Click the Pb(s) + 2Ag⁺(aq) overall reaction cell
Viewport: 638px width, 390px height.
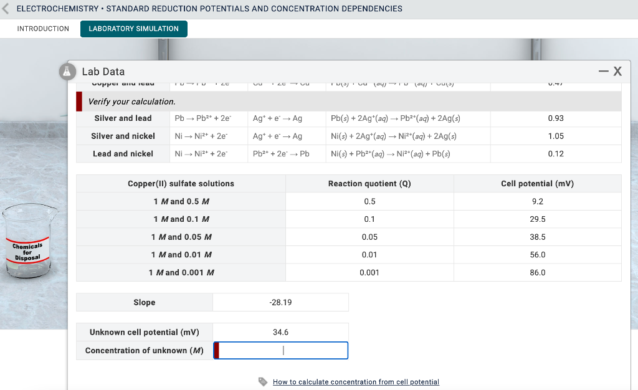coord(408,118)
